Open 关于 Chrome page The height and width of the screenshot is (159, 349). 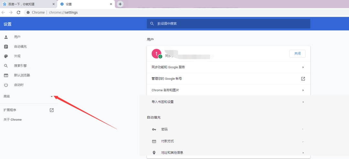tap(13, 120)
